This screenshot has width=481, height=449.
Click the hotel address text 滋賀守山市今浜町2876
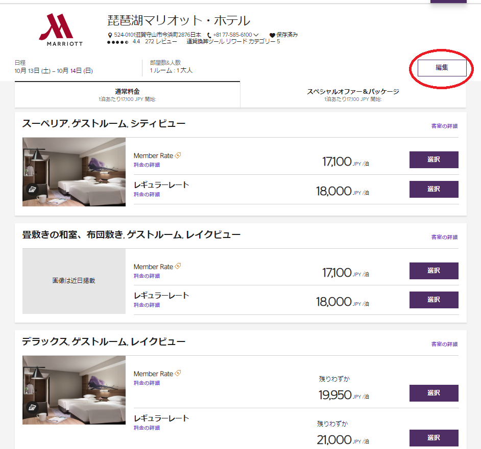pos(158,35)
